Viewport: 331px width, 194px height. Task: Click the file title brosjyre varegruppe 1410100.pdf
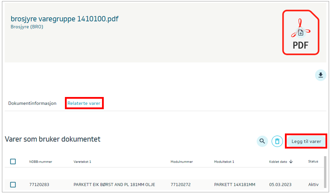point(64,19)
